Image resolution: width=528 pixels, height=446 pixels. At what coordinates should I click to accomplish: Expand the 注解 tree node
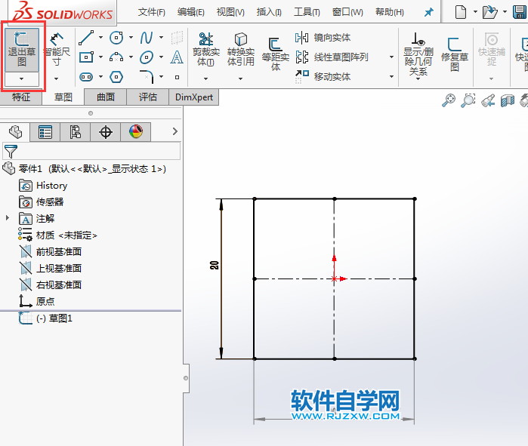coord(8,218)
